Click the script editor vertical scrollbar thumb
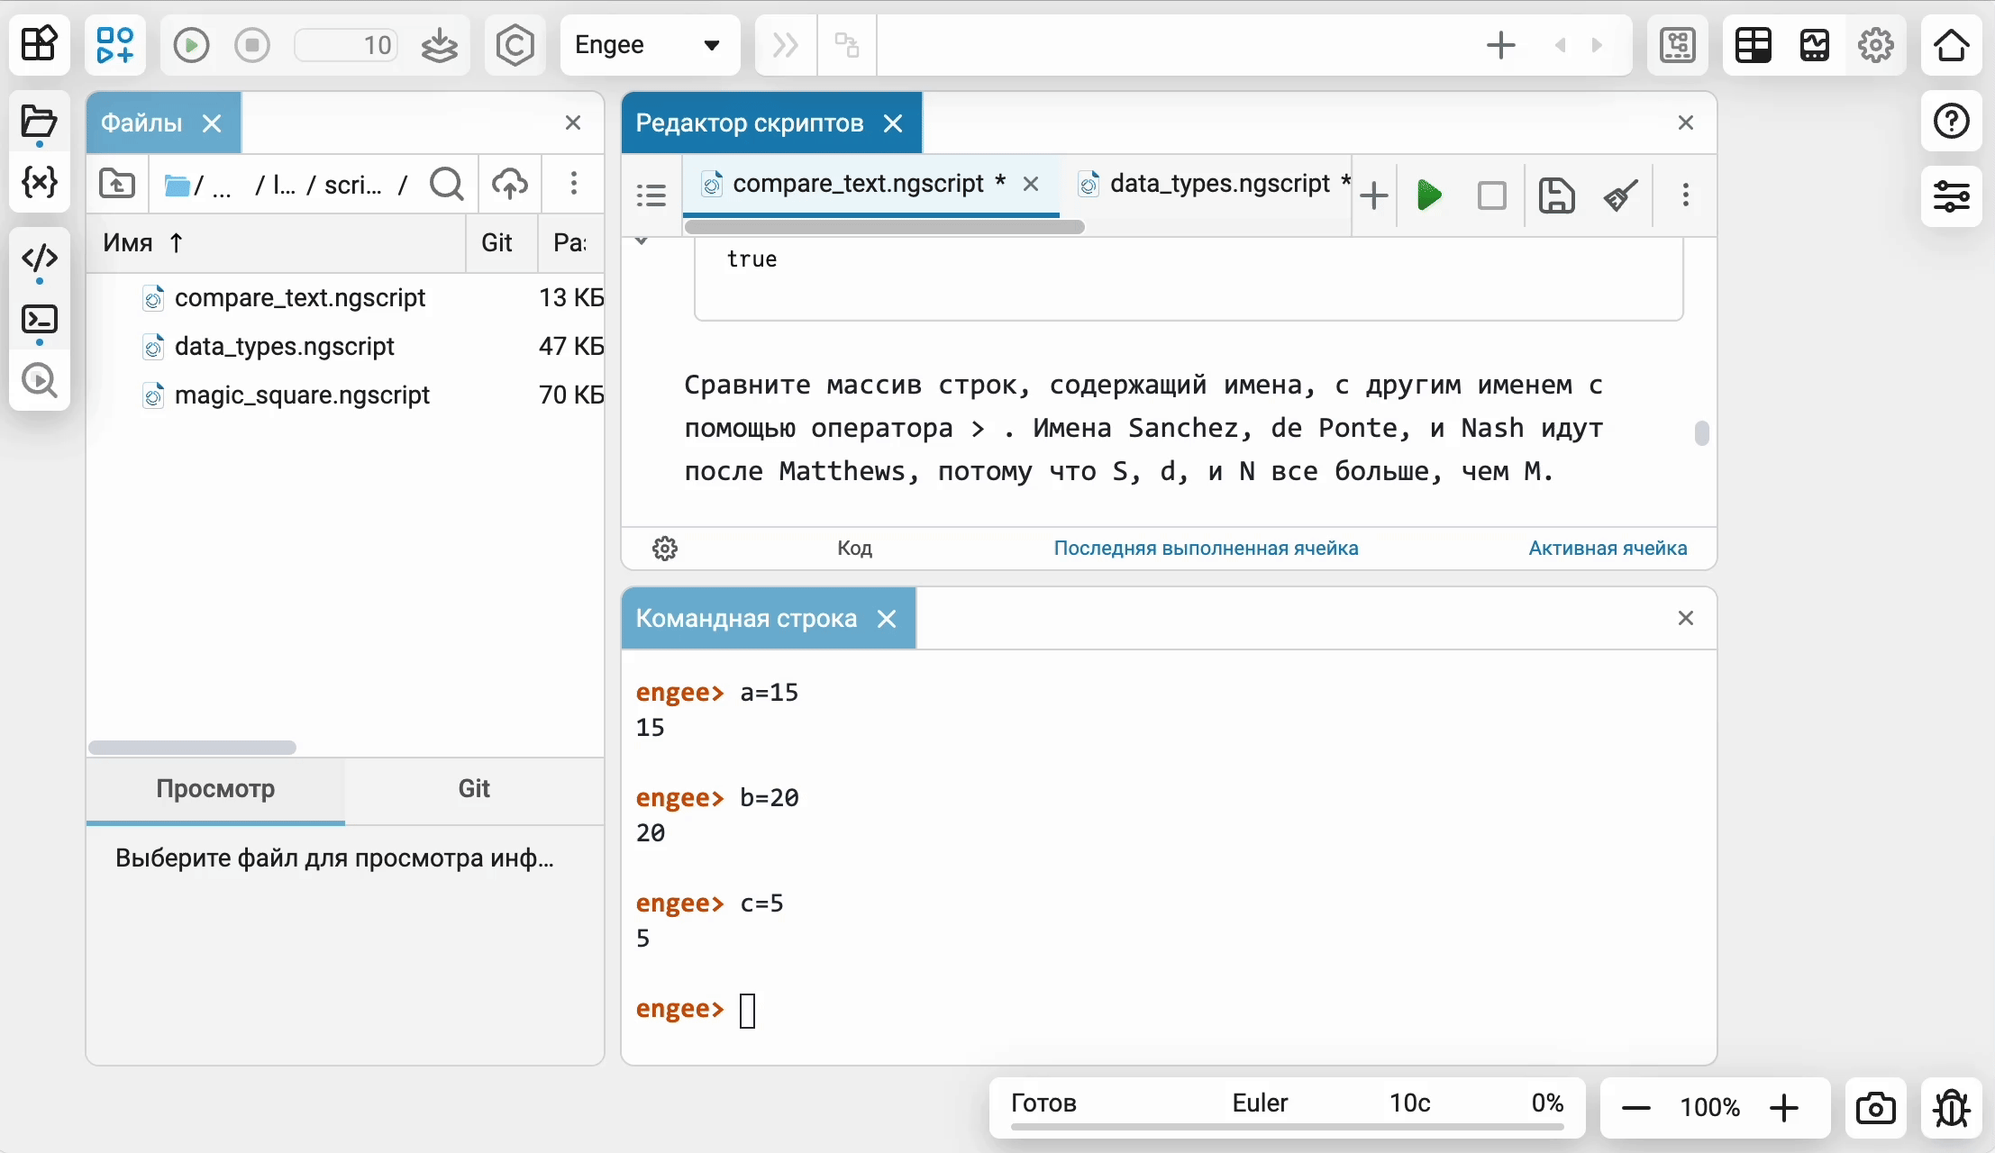The height and width of the screenshot is (1153, 1995). click(x=1701, y=433)
